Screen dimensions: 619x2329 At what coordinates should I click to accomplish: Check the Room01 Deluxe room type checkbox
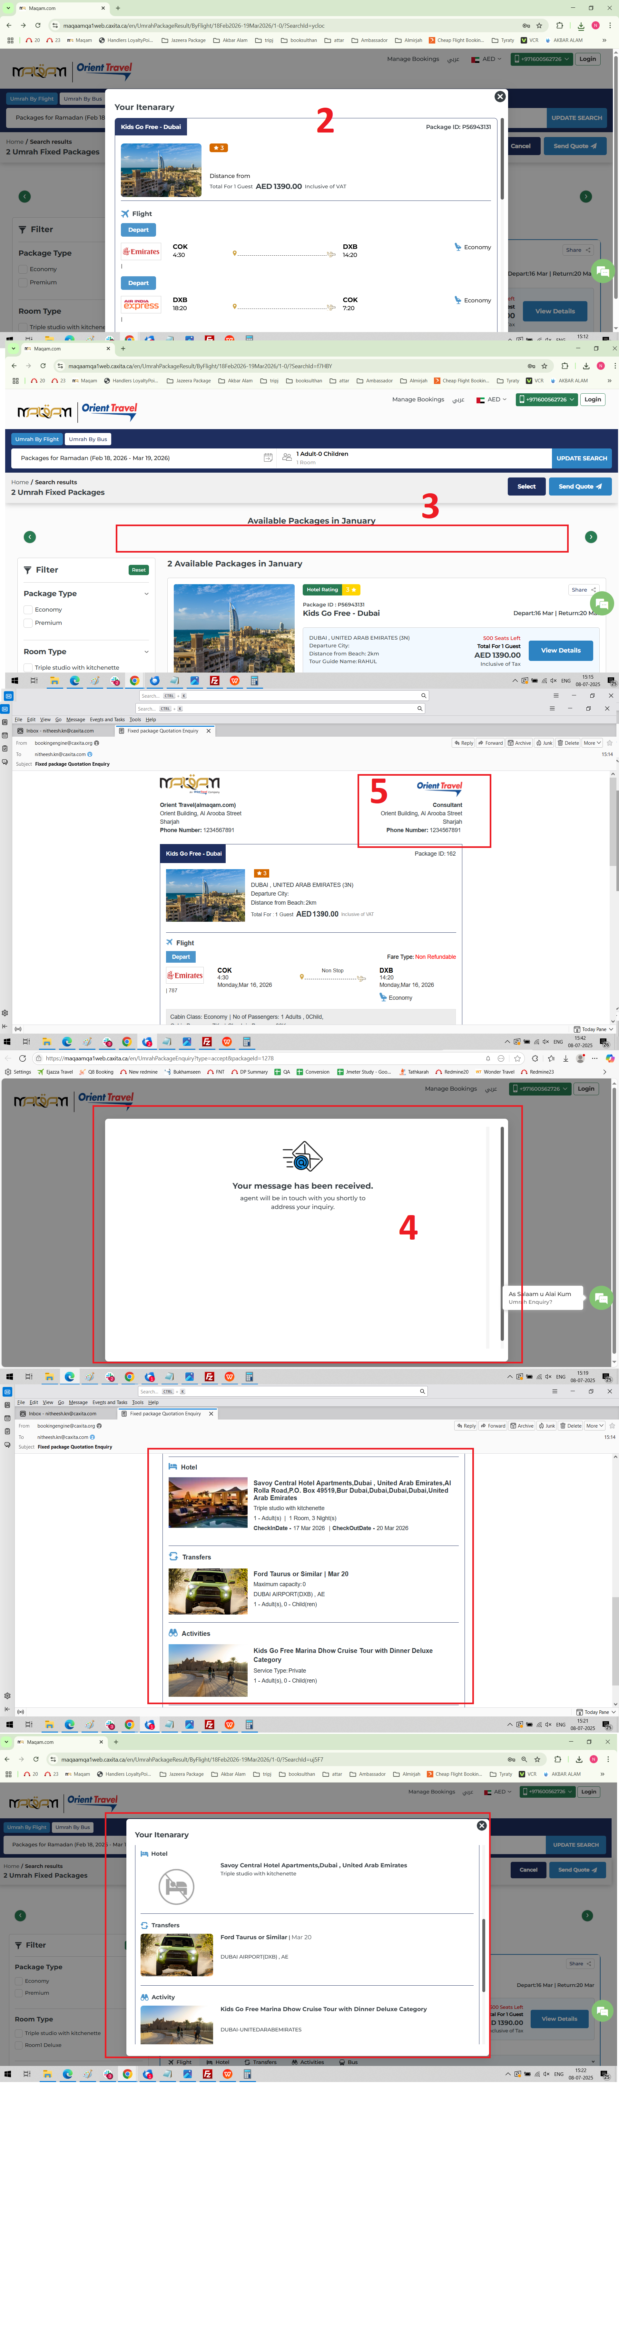tap(19, 2044)
